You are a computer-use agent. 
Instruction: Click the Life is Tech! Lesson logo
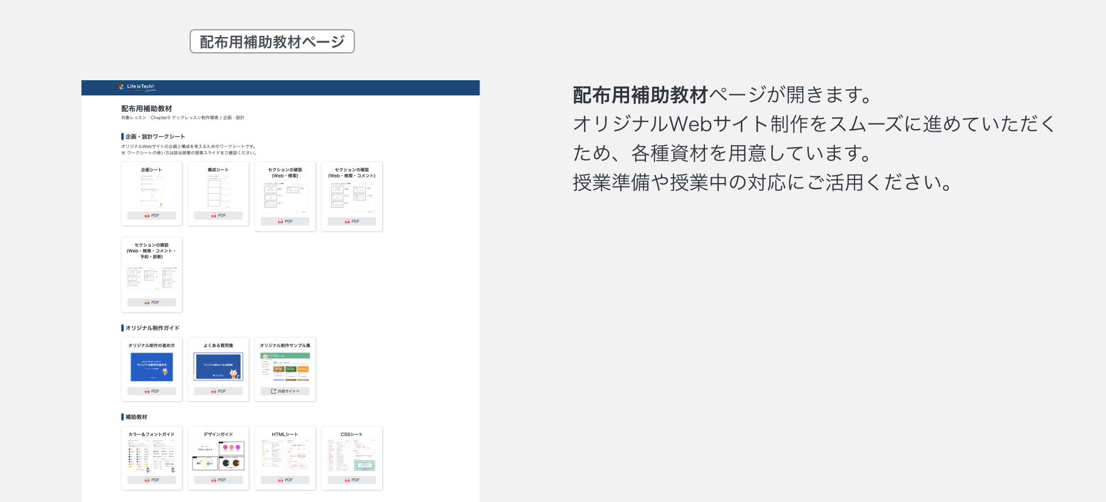point(137,88)
